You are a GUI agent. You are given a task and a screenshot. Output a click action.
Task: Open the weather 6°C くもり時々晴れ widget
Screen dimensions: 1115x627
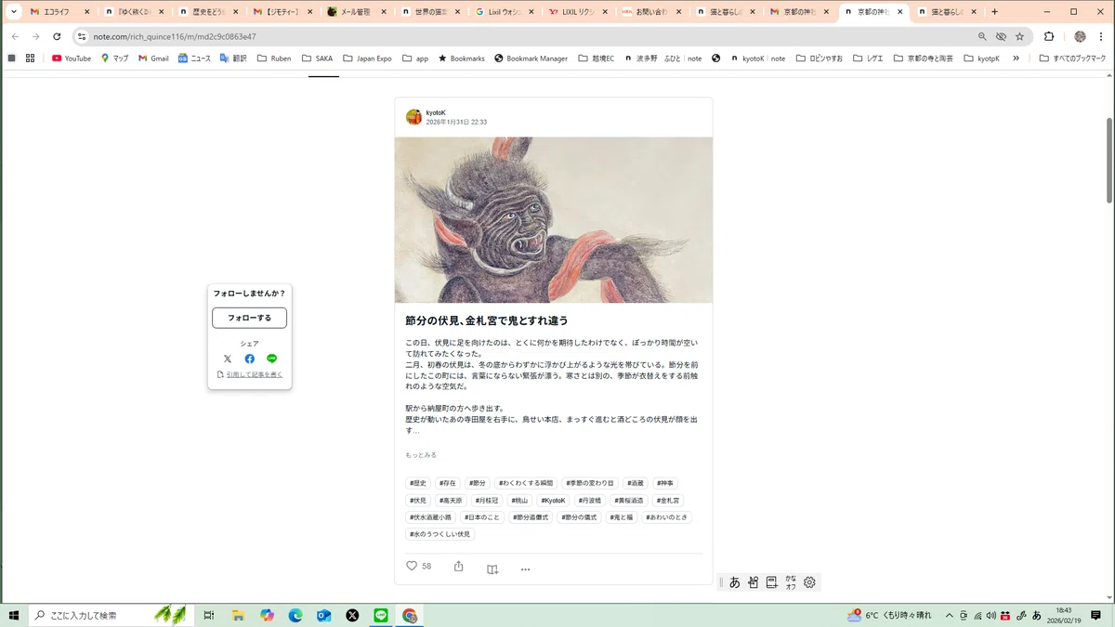(x=888, y=615)
